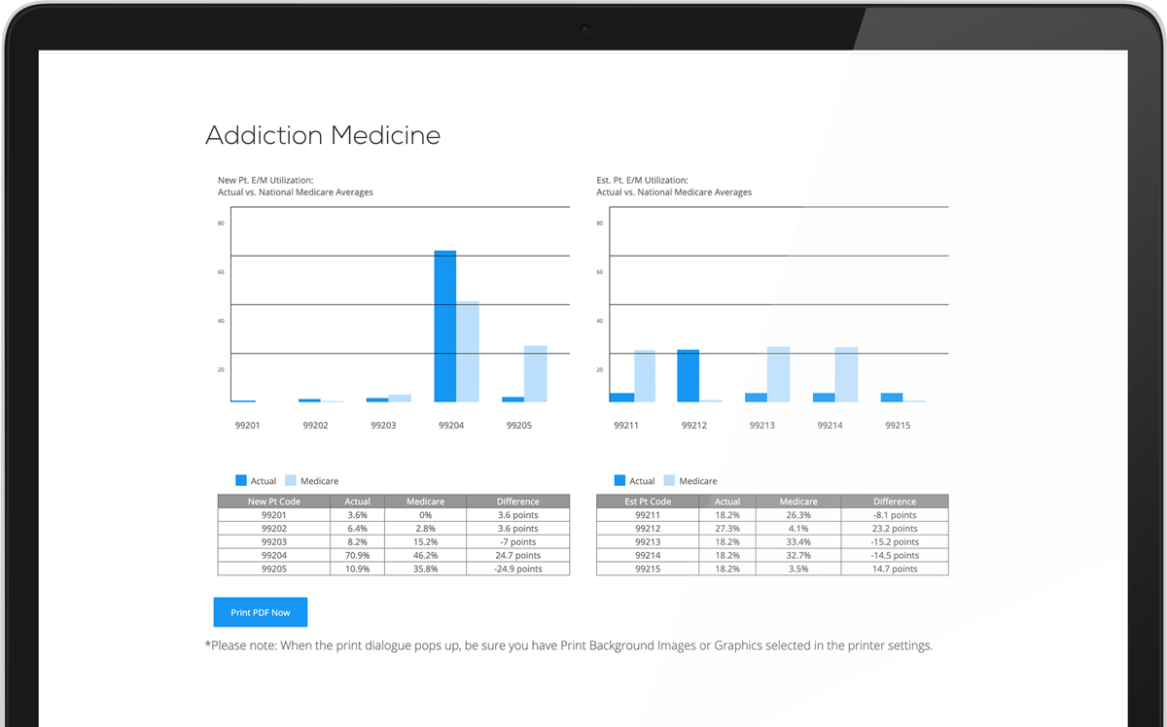Click the Medicare legend swatch under Est. Pt. chart
The image size is (1167, 727).
(x=669, y=480)
